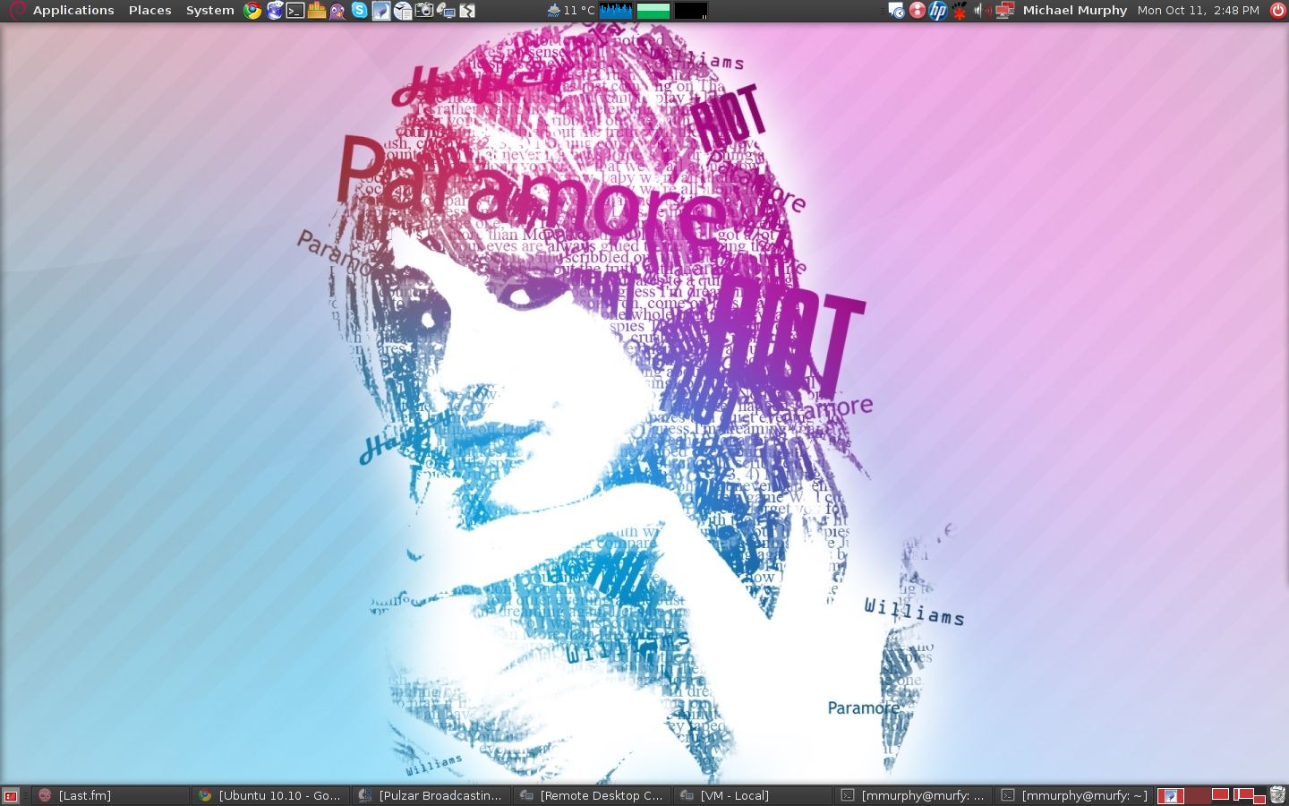Viewport: 1289px width, 806px height.
Task: Click the red power shutdown button
Action: (1277, 11)
